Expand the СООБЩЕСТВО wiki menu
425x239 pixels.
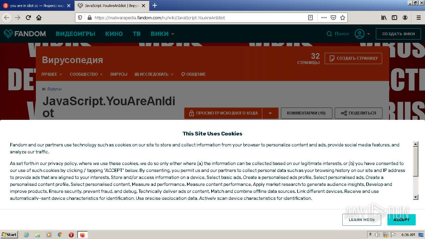point(86,74)
